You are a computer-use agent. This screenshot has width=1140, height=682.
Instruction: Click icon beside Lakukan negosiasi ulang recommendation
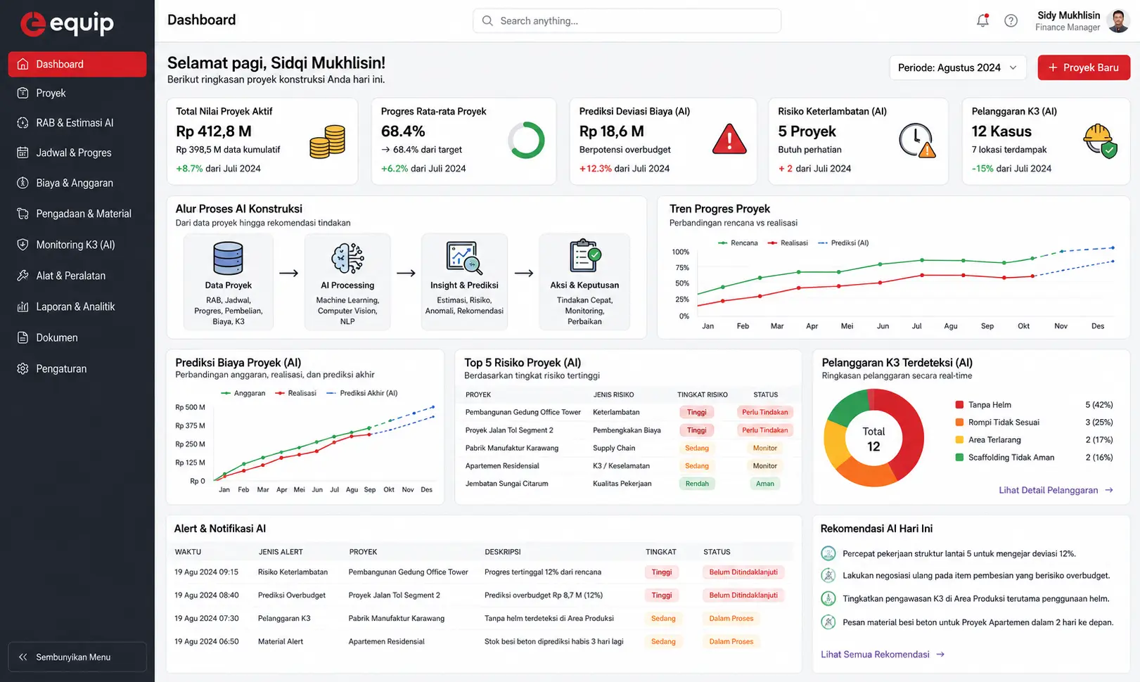(828, 575)
